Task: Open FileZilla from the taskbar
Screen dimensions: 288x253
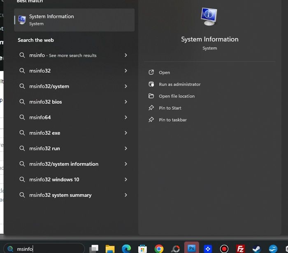Action: (x=241, y=248)
